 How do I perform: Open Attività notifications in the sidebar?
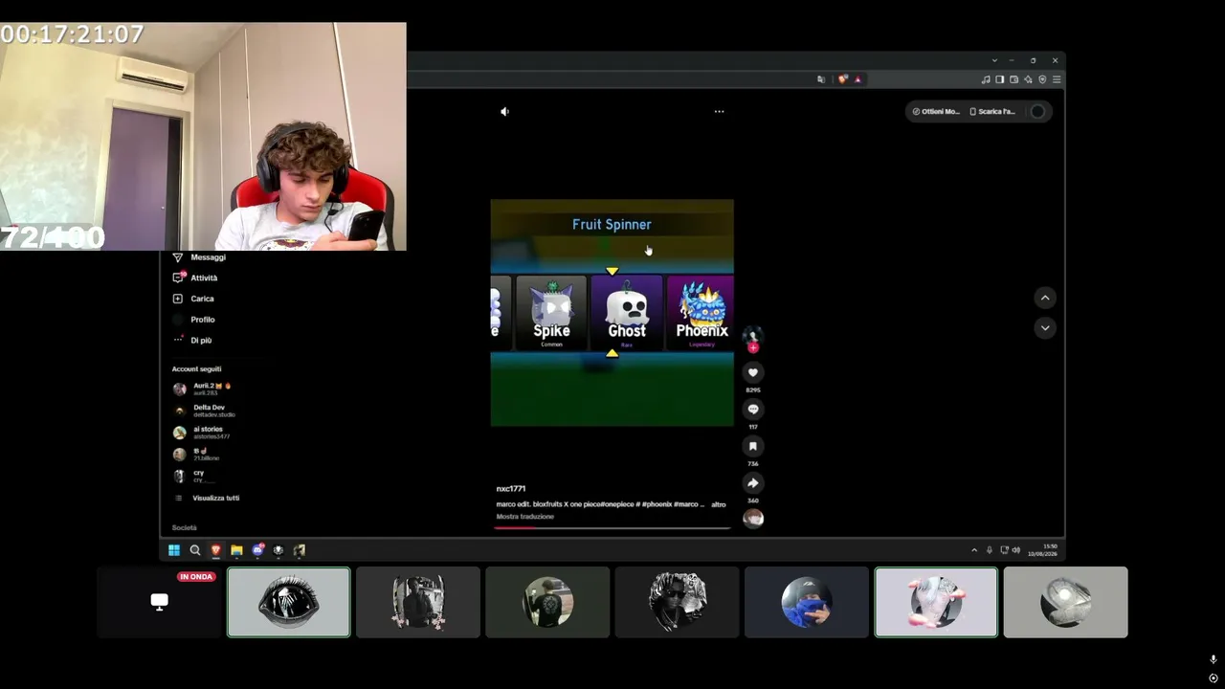(x=195, y=278)
